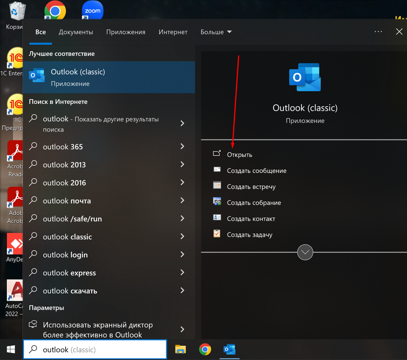Click the Outlook icon in the taskbar
This screenshot has width=407, height=360.
(x=229, y=349)
